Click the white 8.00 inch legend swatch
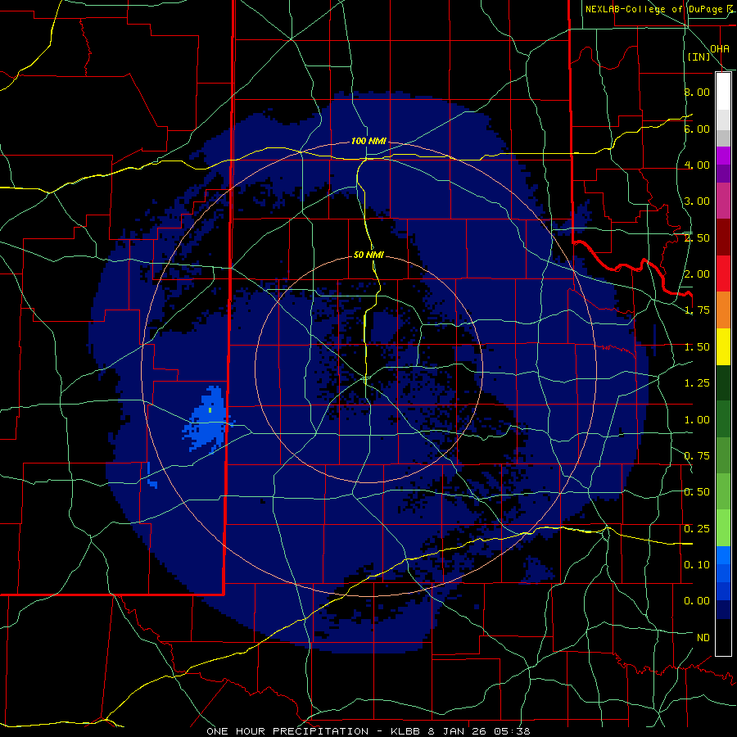The image size is (737, 737). (723, 91)
